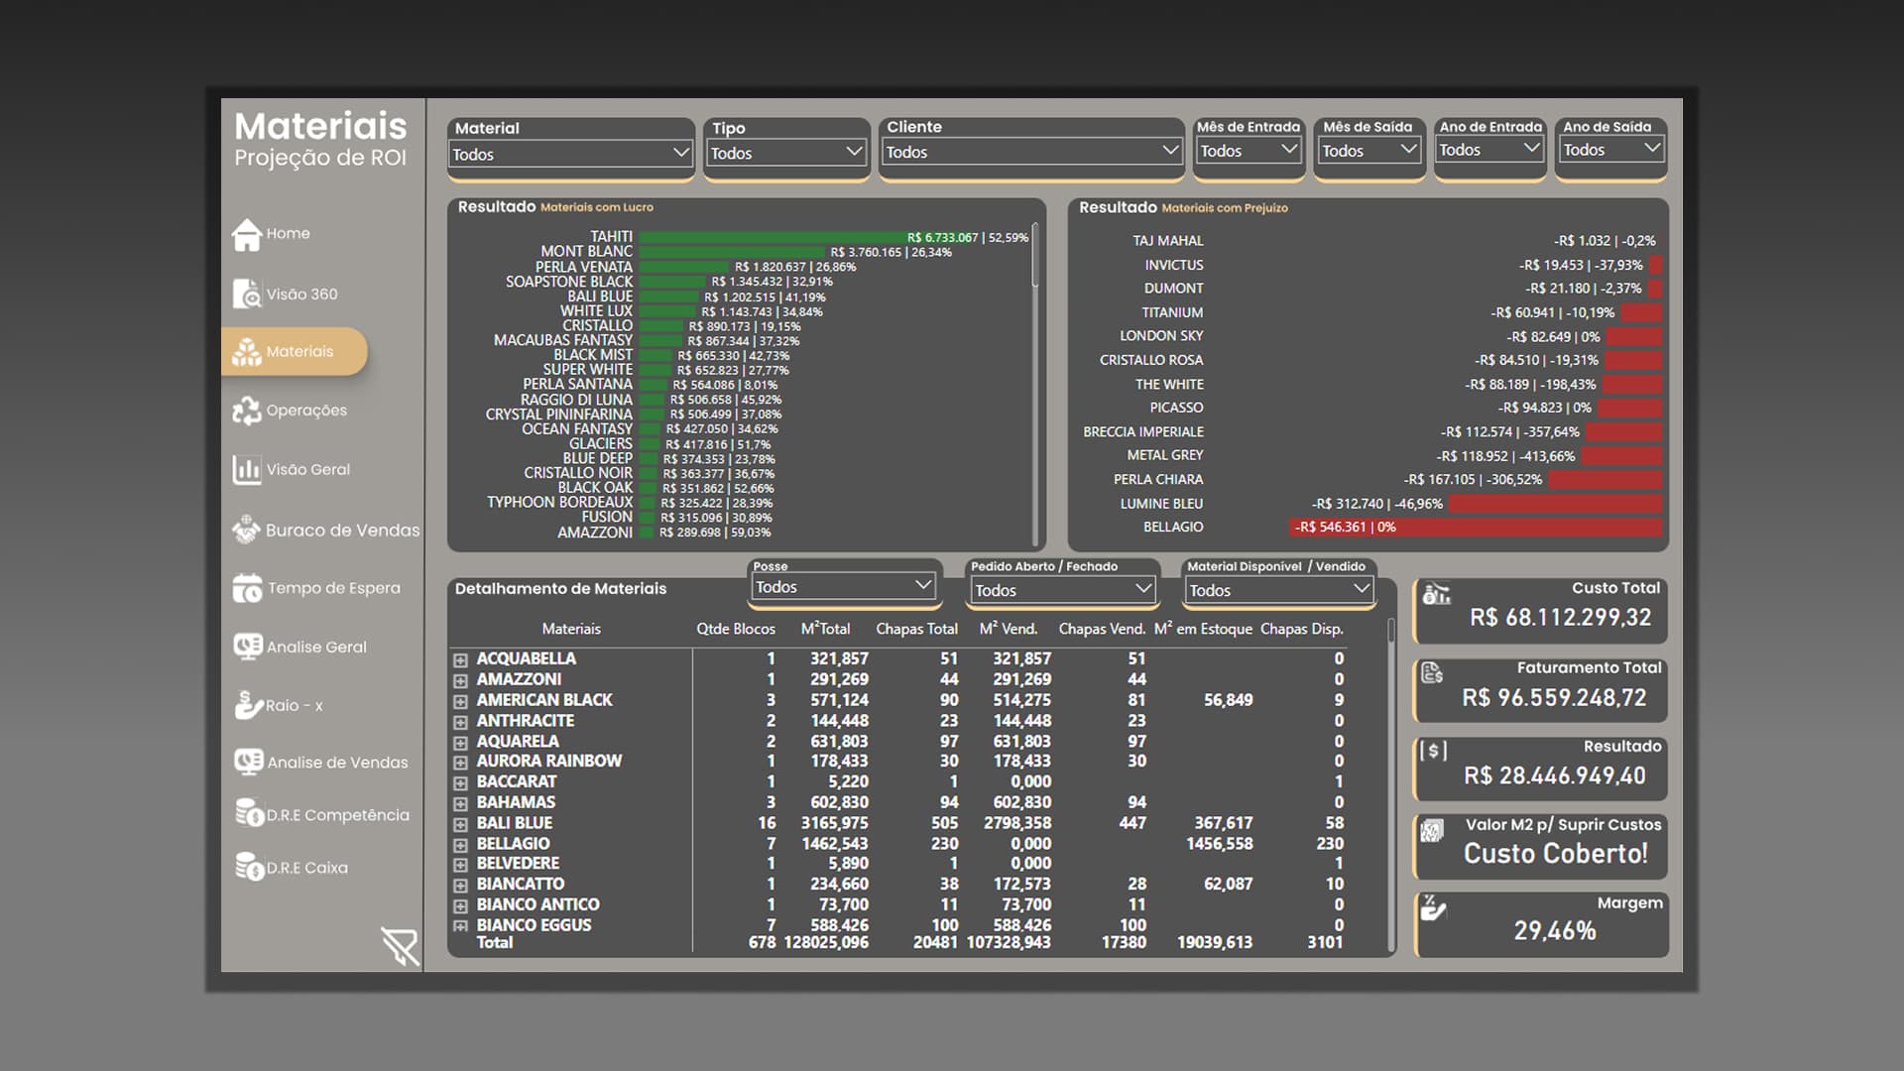1904x1071 pixels.
Task: Open the Material filter dropdown
Action: [570, 154]
